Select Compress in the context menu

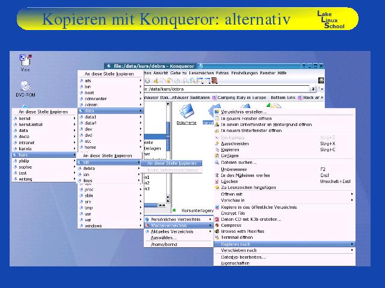click(285, 226)
